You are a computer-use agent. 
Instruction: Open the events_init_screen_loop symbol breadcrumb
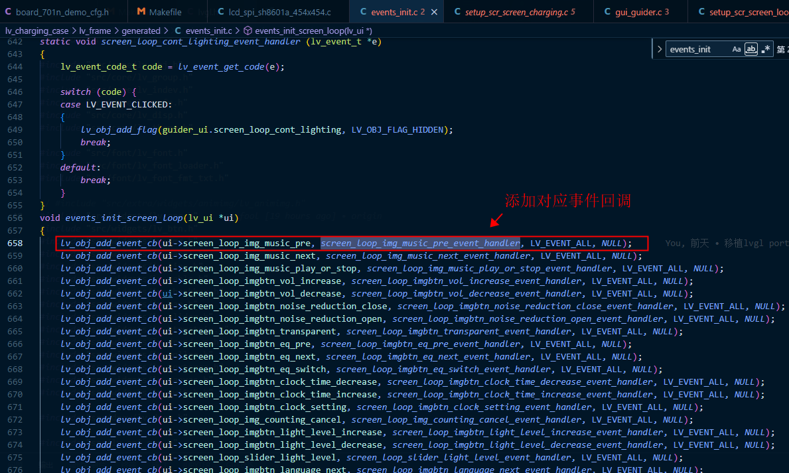313,31
